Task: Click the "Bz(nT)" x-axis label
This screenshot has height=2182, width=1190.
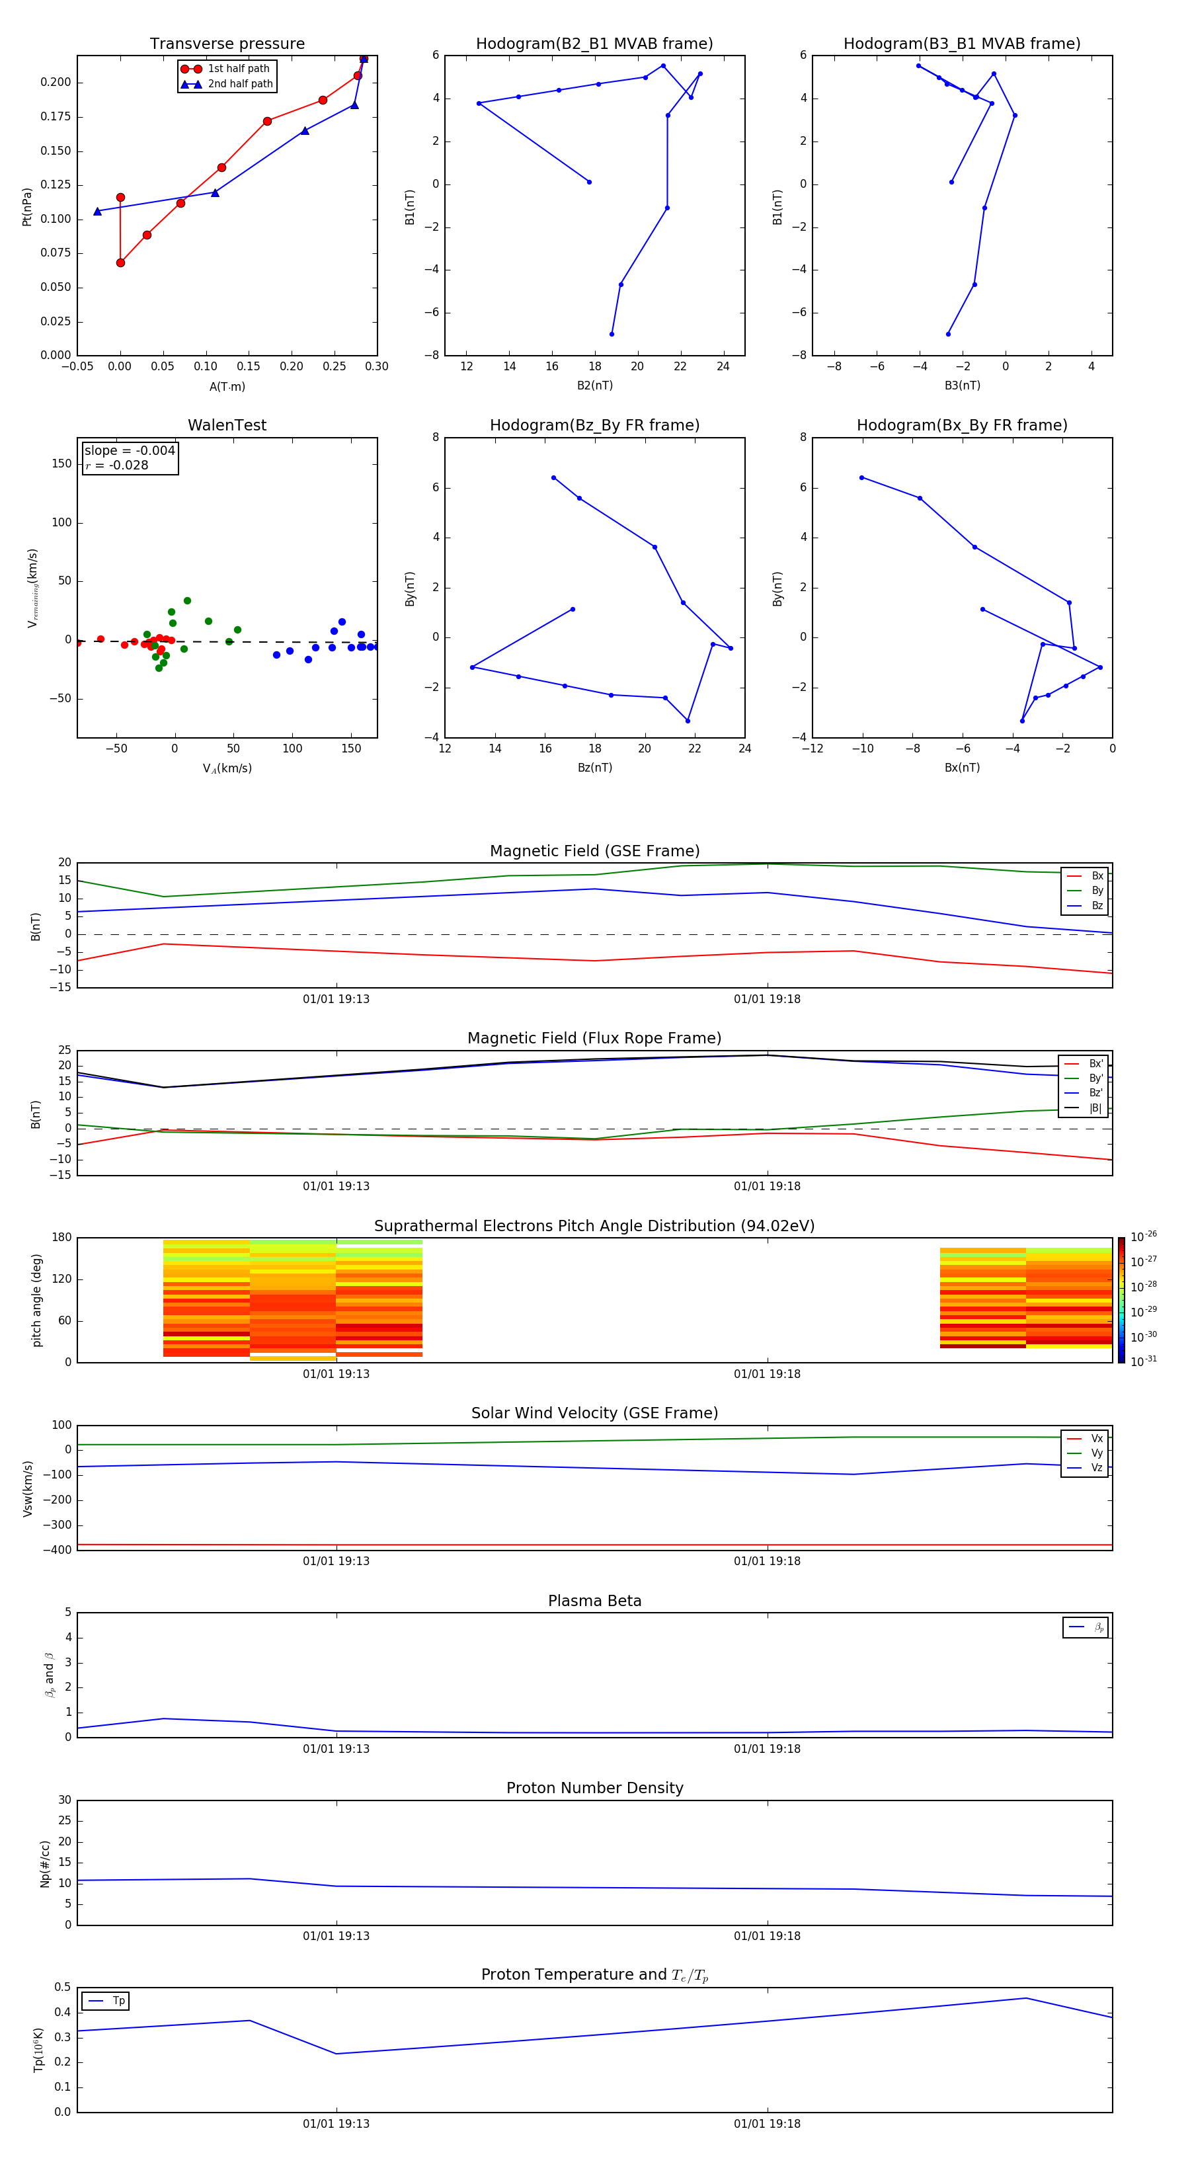Action: tap(594, 768)
